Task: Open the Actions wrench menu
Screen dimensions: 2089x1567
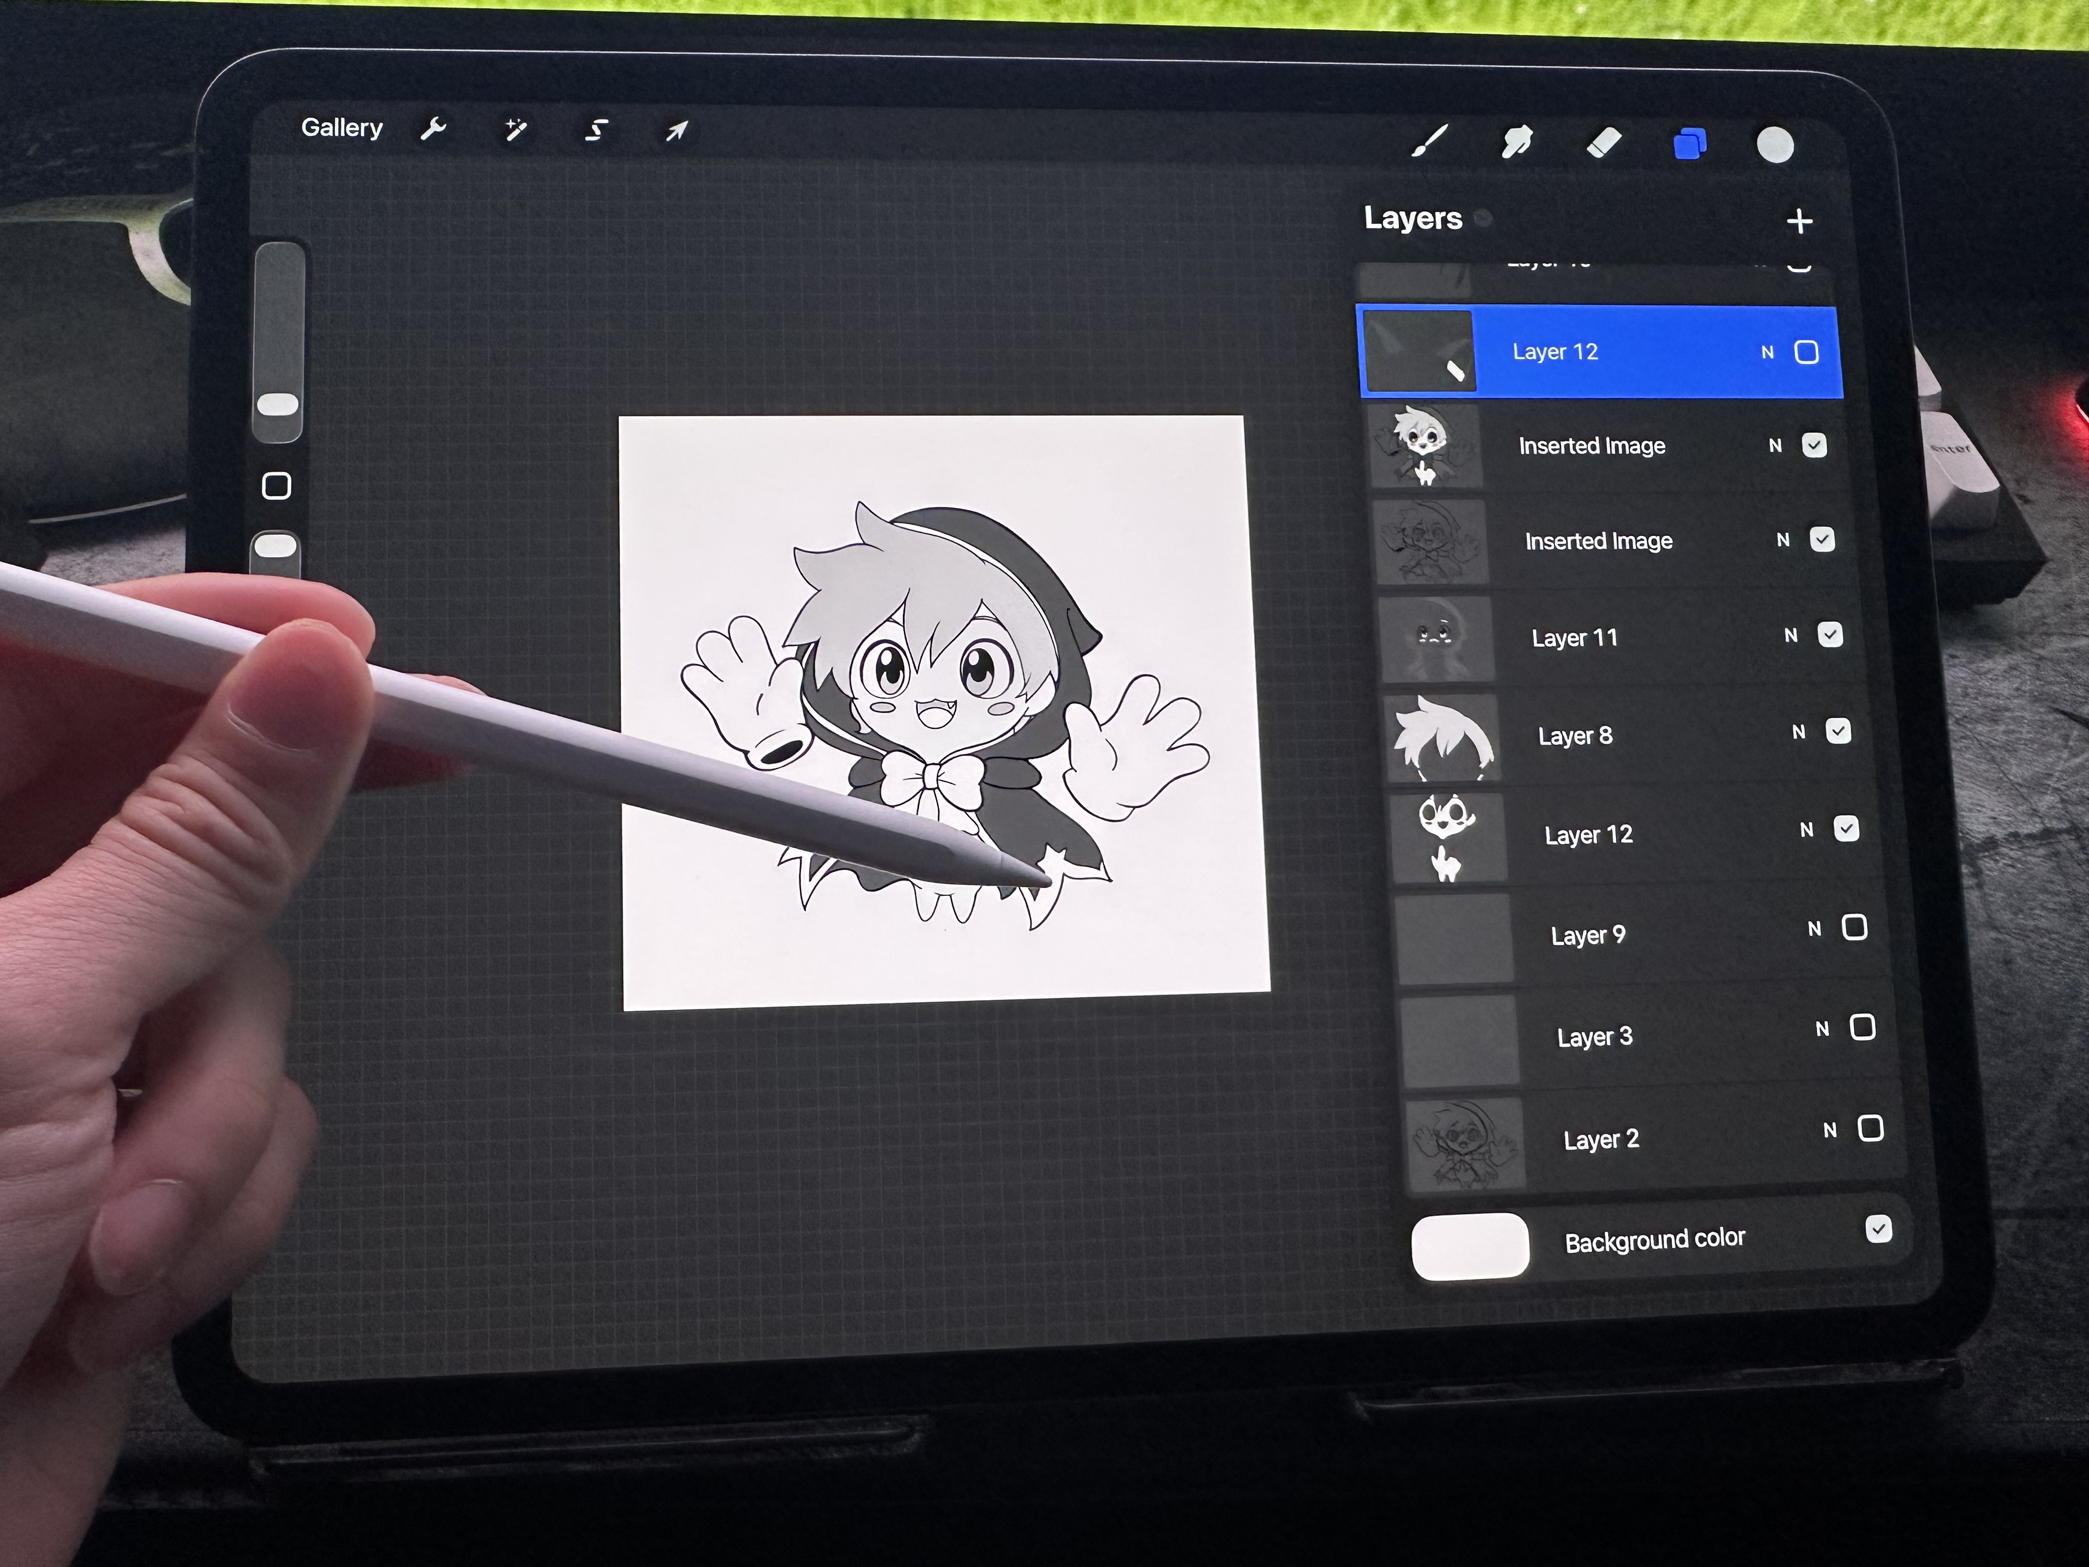Action: [433, 129]
